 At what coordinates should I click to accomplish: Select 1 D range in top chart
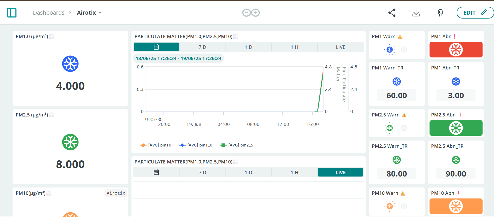(x=248, y=47)
